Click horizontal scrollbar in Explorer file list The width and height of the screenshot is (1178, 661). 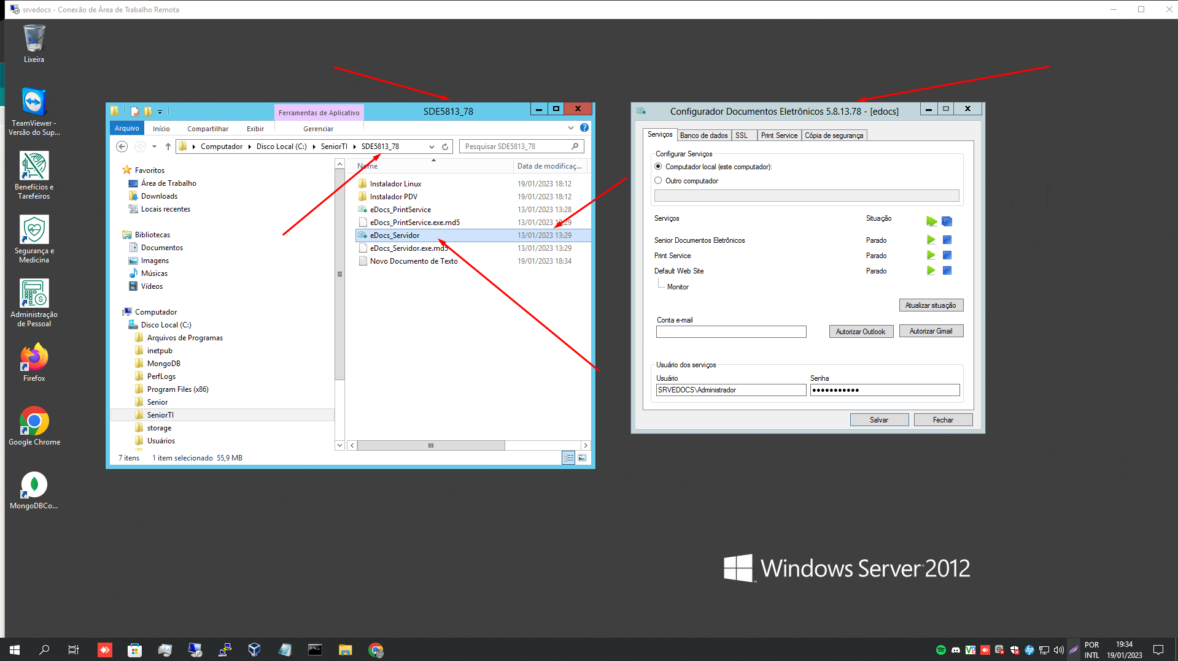tap(431, 446)
